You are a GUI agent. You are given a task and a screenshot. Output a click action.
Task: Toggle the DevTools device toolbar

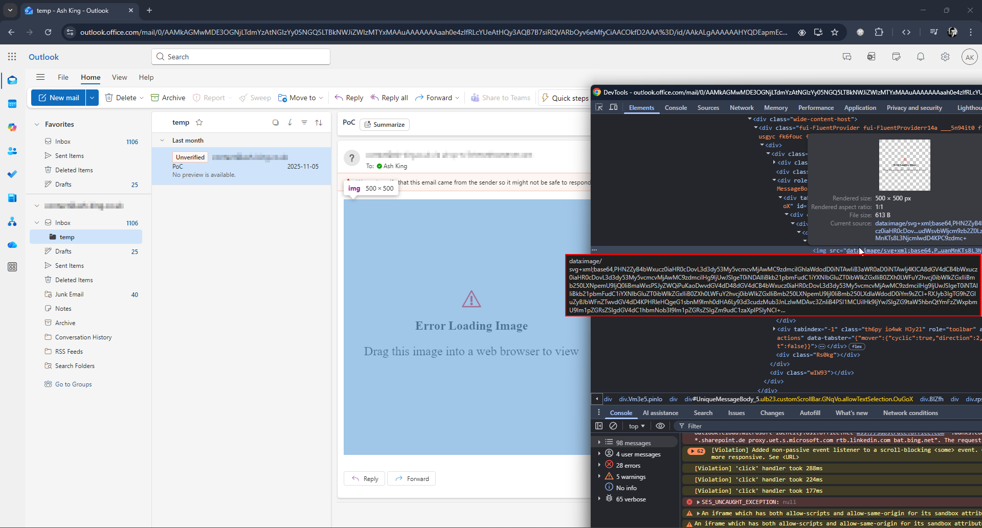coord(613,107)
